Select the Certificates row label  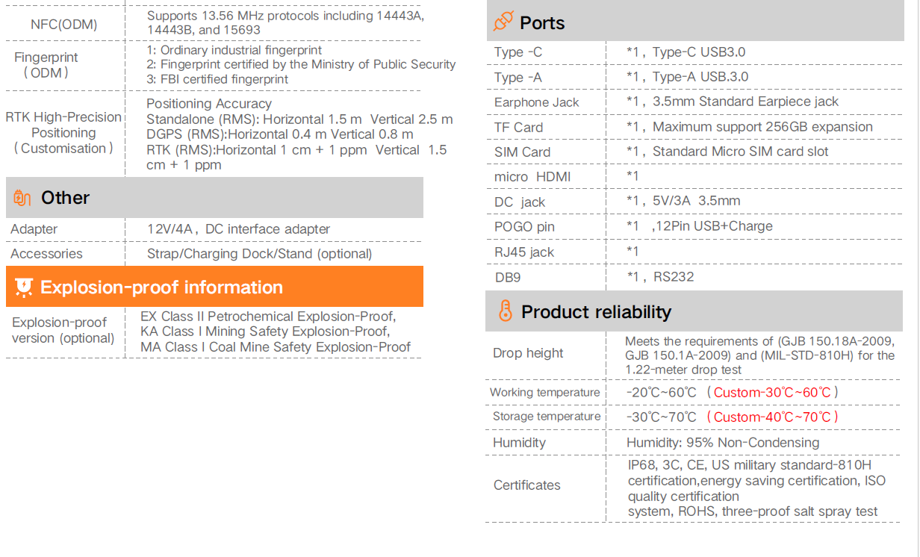526,485
